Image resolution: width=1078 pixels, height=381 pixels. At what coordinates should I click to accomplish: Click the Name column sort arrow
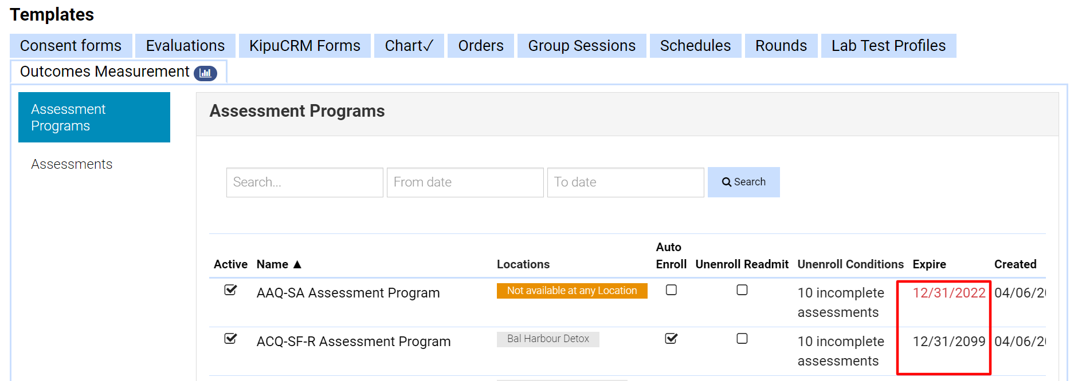(297, 264)
